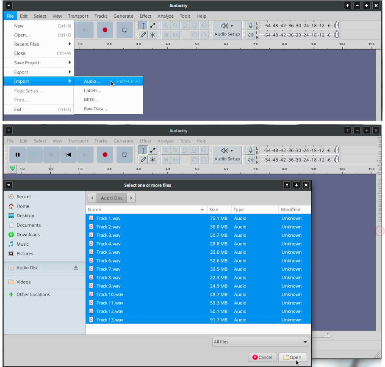Screen dimensions: 385x367
Task: Expand the Export submenu
Action: pos(39,72)
